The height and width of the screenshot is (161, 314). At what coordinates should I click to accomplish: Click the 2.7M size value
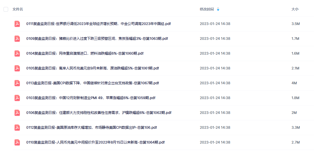coord(296,142)
